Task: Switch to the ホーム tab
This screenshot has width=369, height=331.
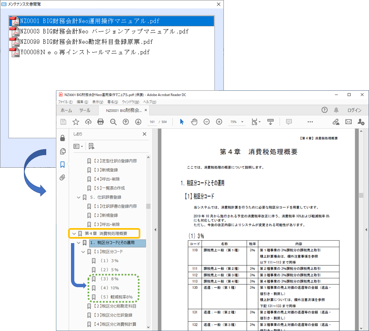Action: (67, 110)
